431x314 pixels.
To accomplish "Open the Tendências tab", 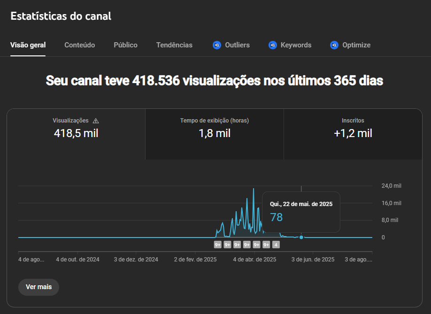I will (x=174, y=45).
